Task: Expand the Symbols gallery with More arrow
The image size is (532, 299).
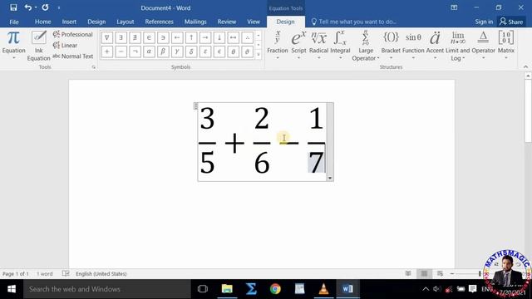Action: tap(259, 54)
